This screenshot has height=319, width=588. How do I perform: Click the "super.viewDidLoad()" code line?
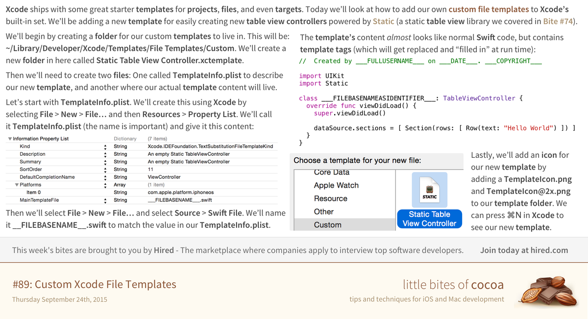[350, 113]
